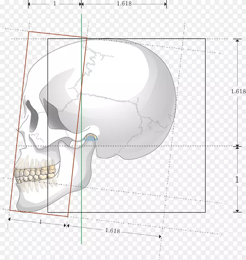
Task: Click the right-side vertical "1.618" label
Action: click(x=238, y=92)
